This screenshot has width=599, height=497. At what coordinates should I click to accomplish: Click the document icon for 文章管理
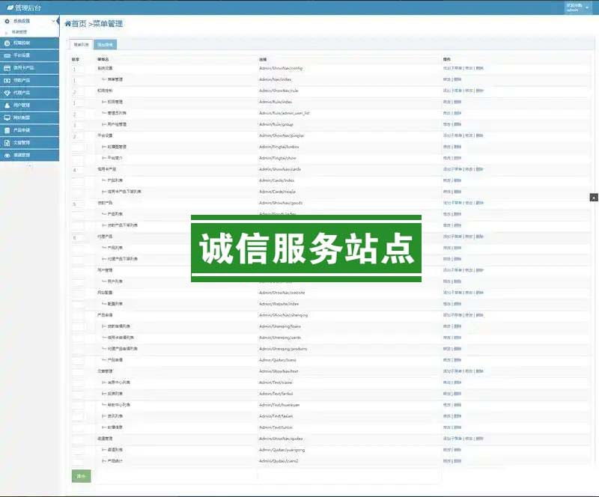(x=7, y=142)
